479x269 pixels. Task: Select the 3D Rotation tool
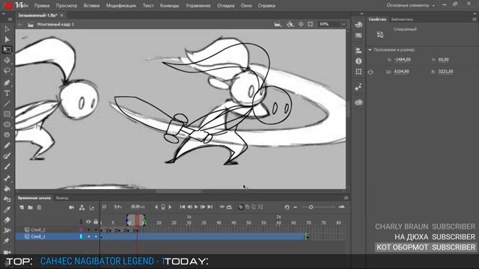tap(7, 61)
